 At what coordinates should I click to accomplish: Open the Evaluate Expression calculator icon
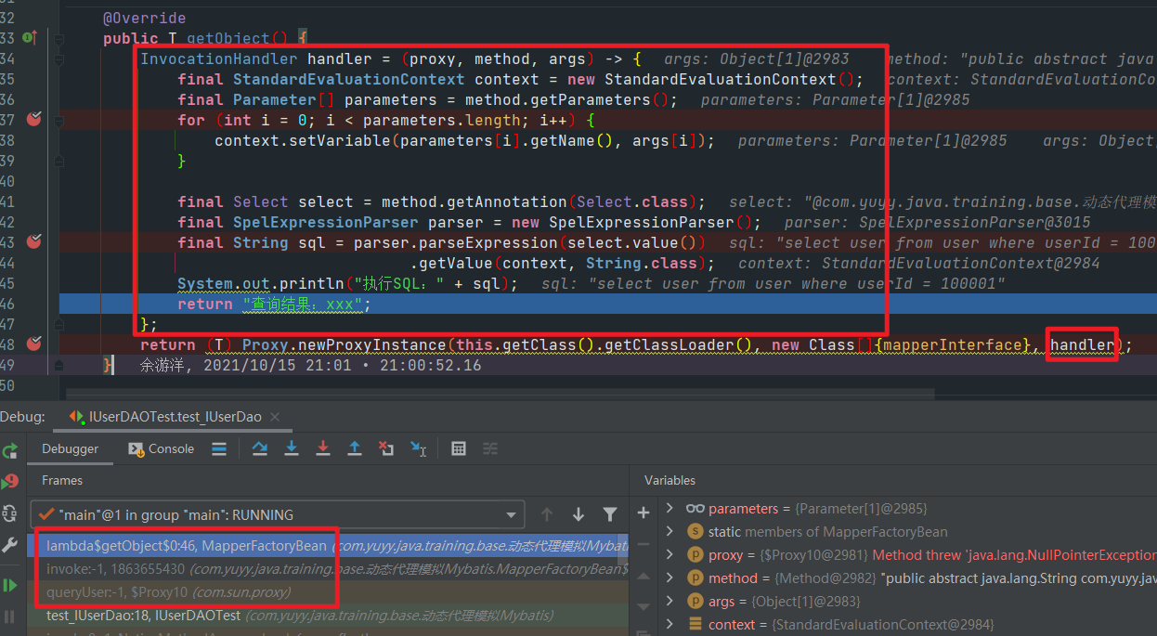[x=459, y=448]
